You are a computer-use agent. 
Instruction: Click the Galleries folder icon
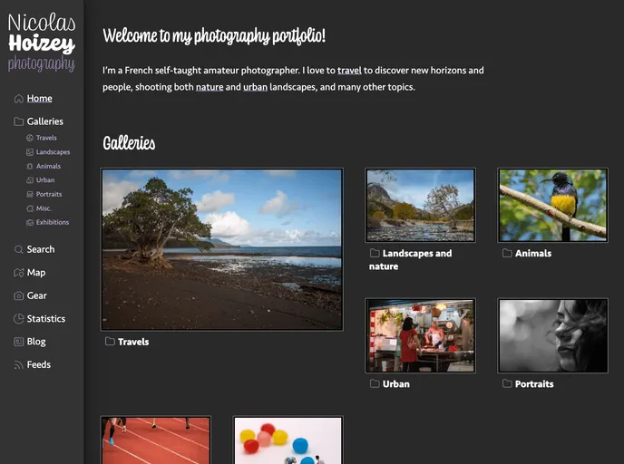(x=18, y=121)
